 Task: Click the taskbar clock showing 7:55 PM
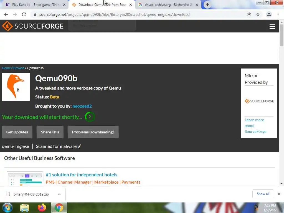click(270, 208)
